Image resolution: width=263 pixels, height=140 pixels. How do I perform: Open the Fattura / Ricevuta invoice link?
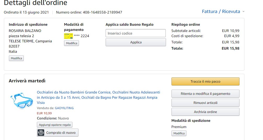click(x=221, y=11)
